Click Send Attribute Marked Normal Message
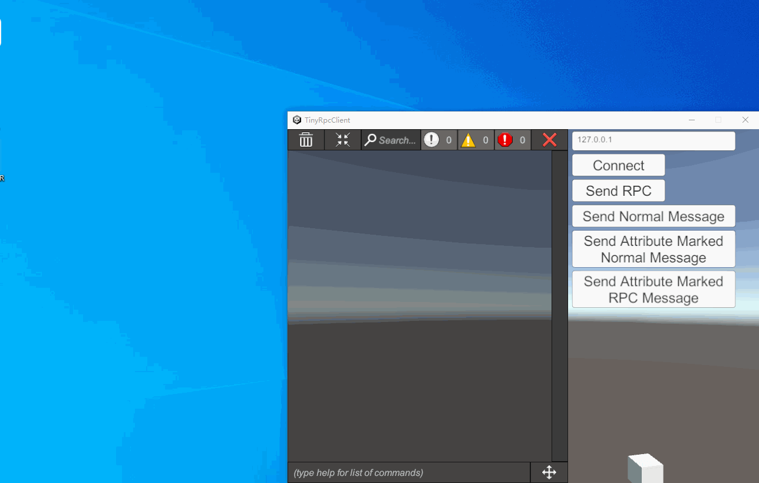 click(x=654, y=249)
